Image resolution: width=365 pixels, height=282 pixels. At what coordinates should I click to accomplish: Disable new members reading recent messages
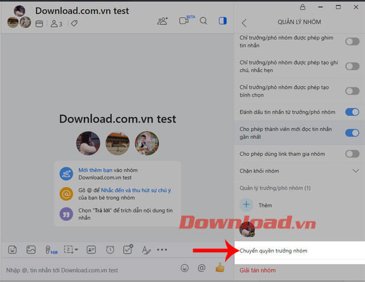(x=352, y=133)
